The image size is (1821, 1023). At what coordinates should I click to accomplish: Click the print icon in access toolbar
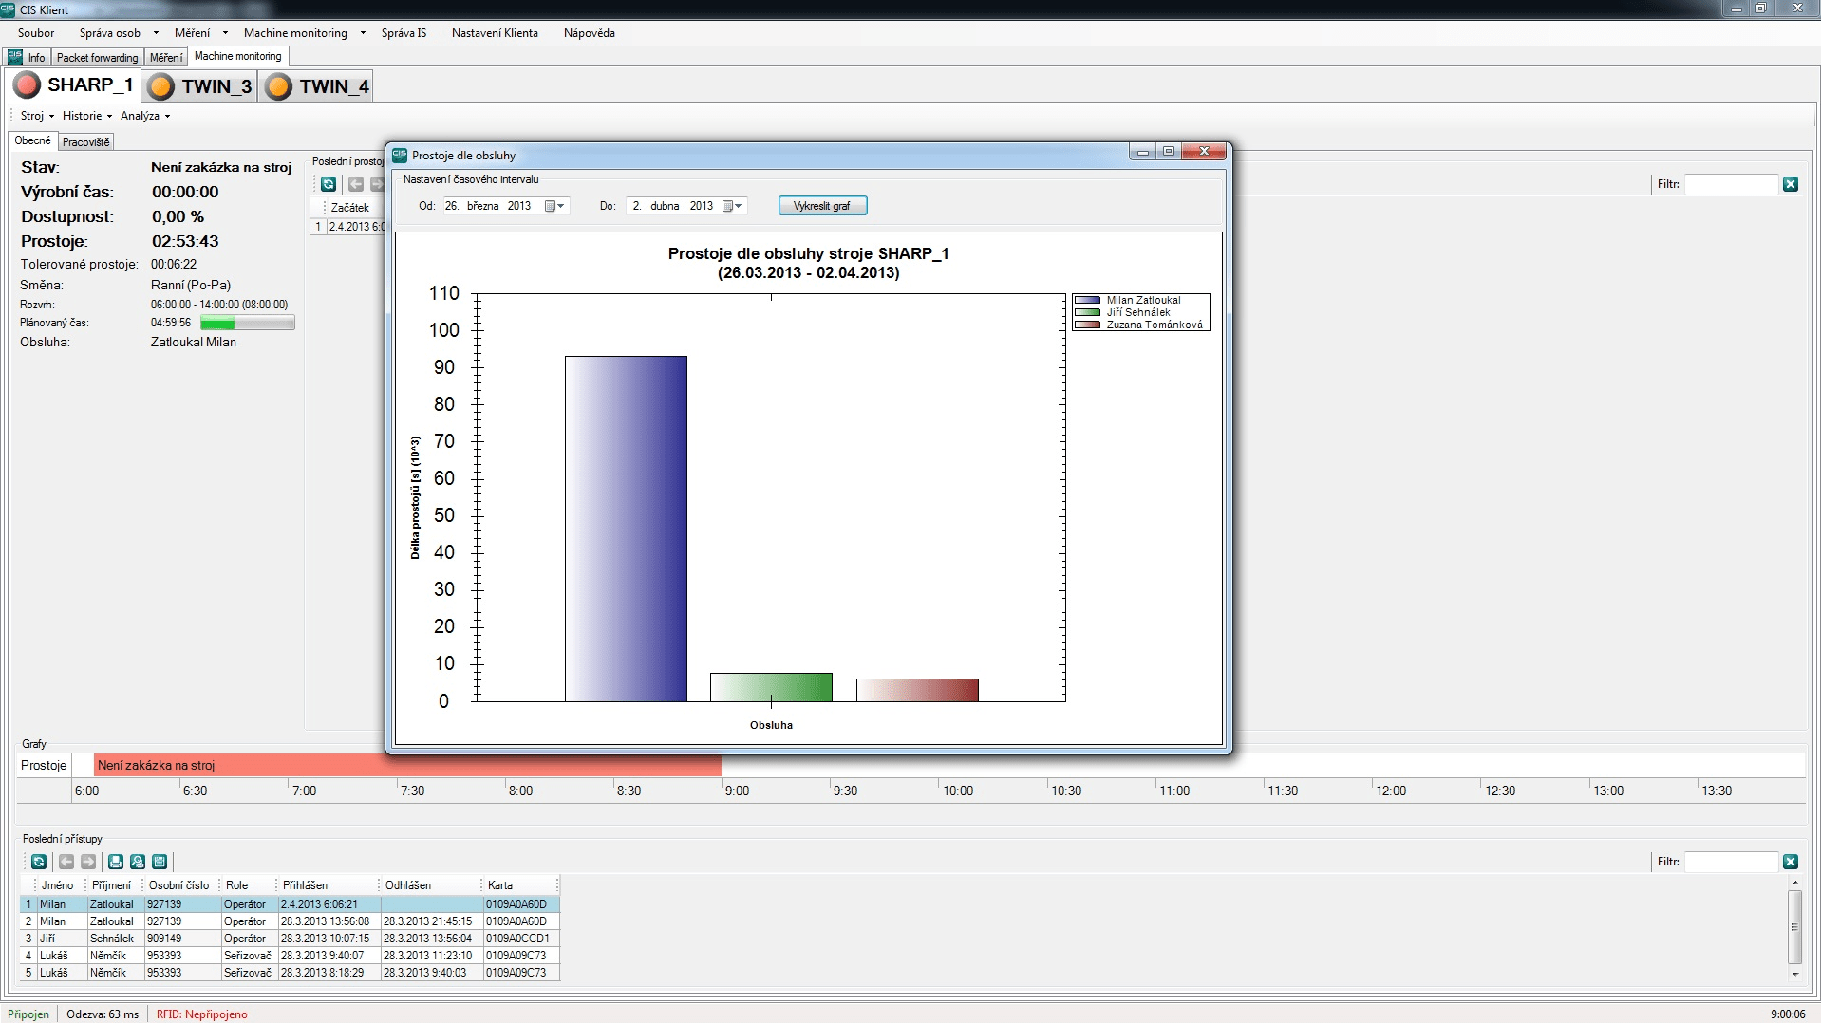pyautogui.click(x=116, y=862)
